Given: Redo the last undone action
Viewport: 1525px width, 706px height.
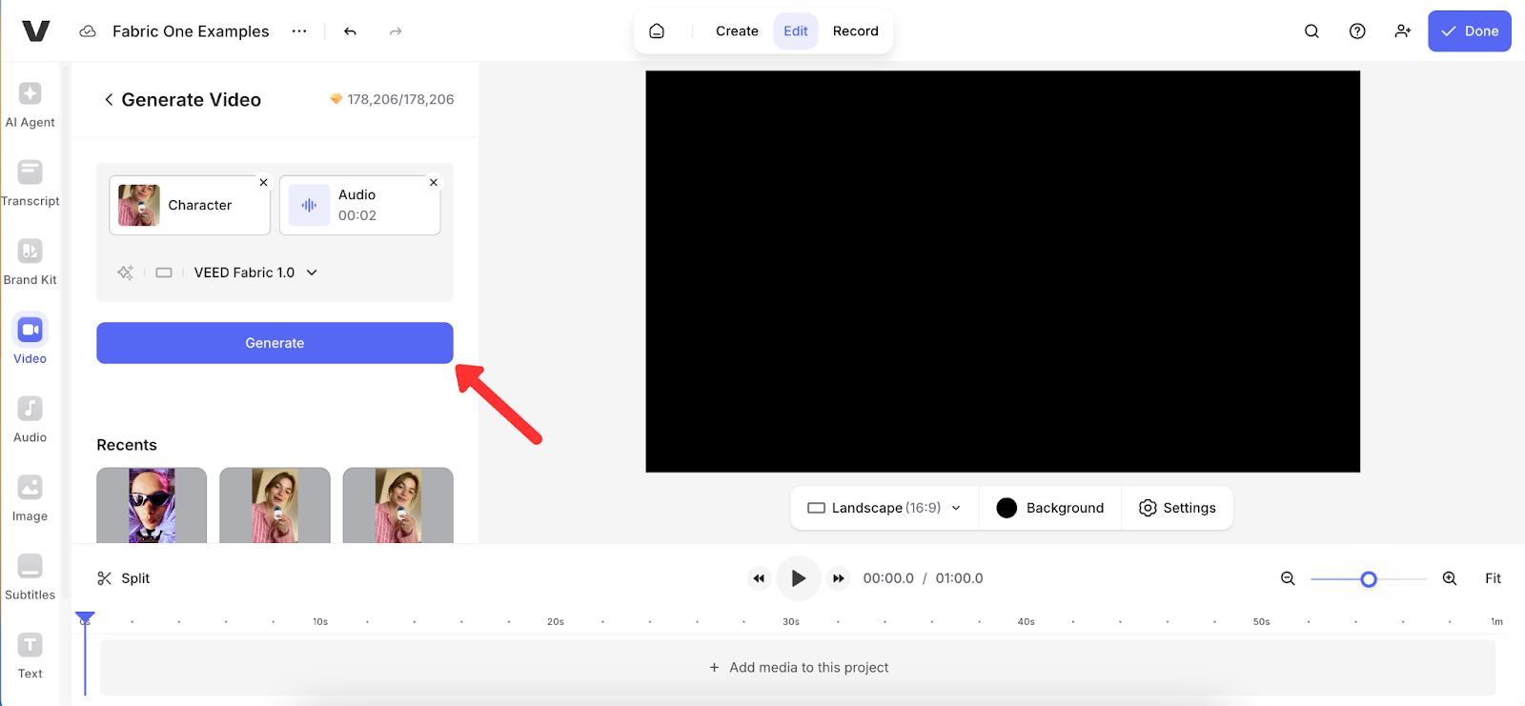Looking at the screenshot, I should (x=396, y=31).
